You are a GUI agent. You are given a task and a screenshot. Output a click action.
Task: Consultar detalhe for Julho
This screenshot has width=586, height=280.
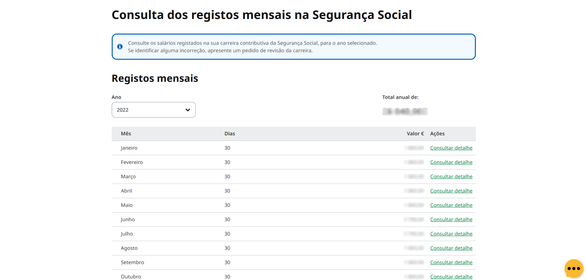[451, 233]
